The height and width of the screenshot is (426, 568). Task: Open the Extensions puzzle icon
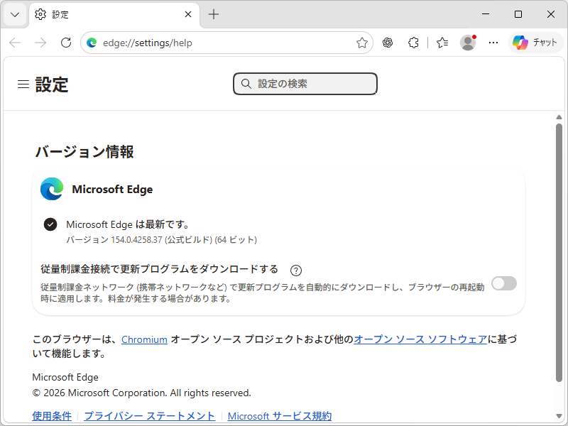point(413,43)
